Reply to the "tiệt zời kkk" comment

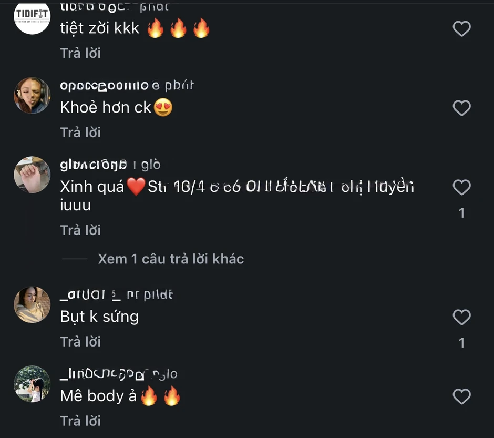click(80, 53)
